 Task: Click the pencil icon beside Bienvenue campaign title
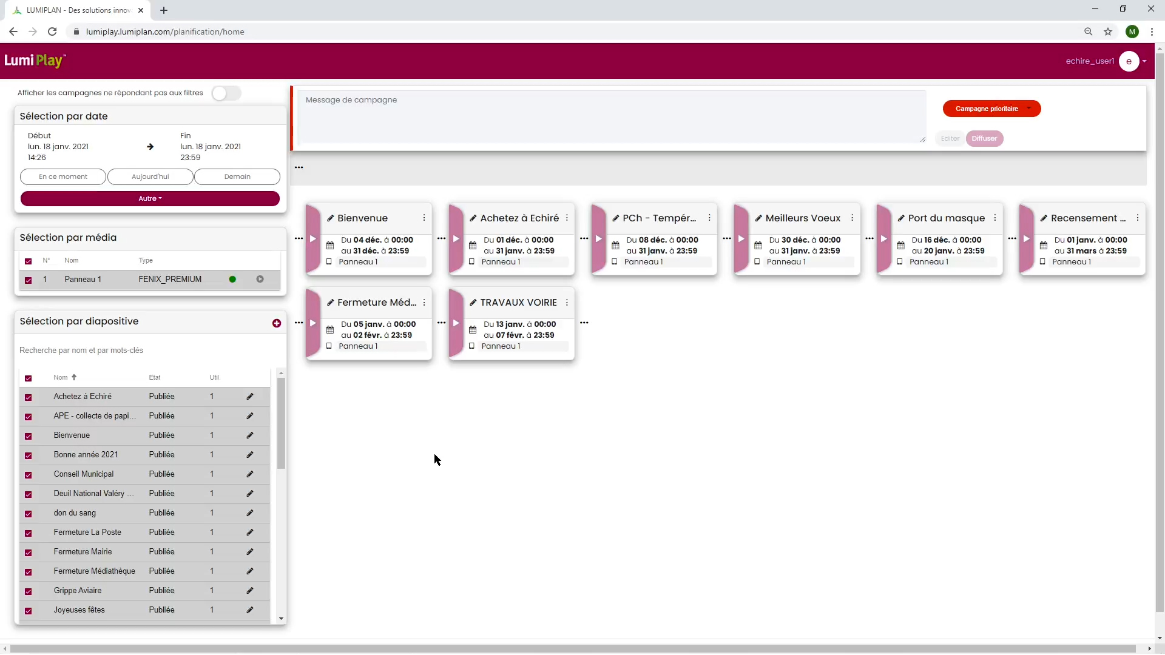331,218
